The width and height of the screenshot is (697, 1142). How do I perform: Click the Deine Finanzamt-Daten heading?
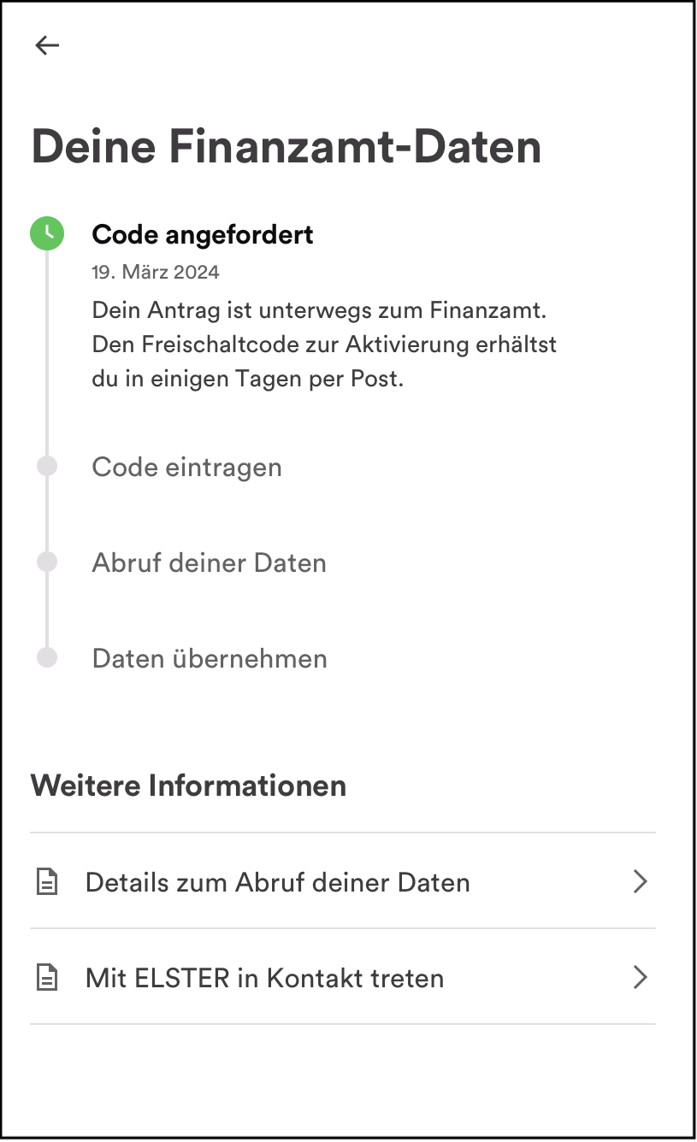(x=286, y=147)
